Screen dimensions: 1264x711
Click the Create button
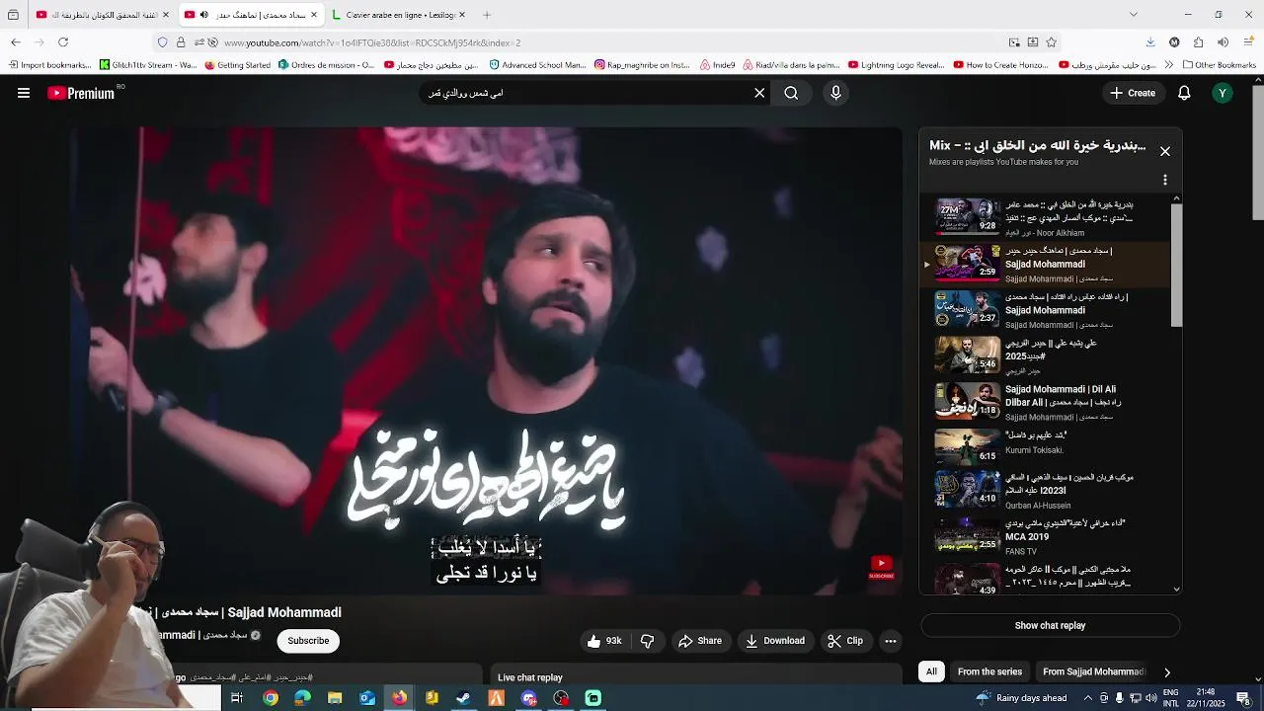(1132, 93)
